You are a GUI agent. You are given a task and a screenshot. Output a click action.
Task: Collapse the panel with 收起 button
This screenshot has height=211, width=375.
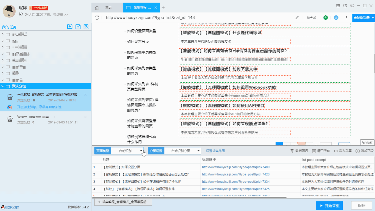(x=367, y=142)
